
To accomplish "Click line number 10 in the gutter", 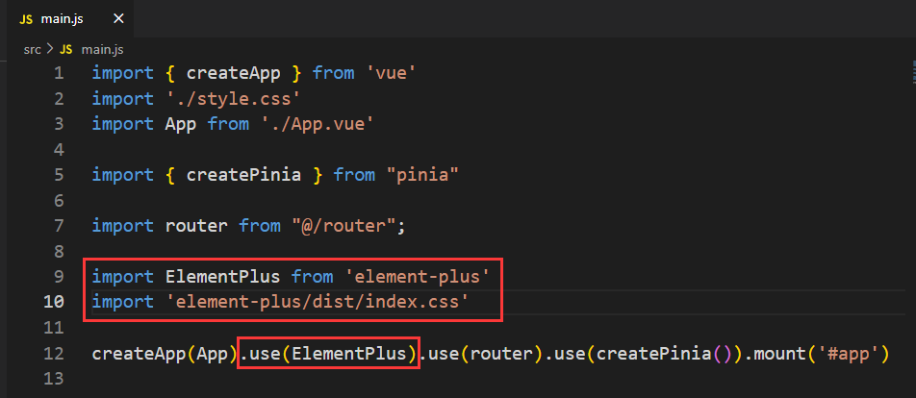I will tap(53, 302).
